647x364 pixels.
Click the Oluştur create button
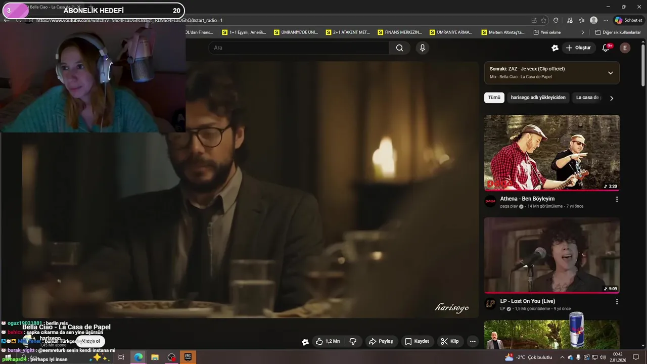point(579,48)
